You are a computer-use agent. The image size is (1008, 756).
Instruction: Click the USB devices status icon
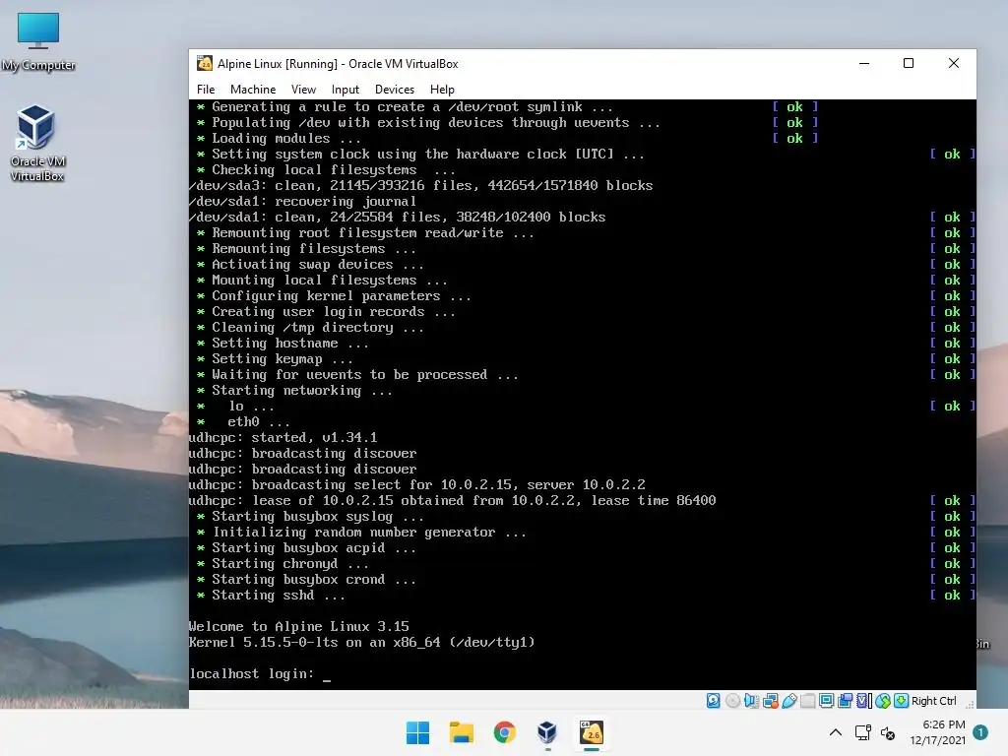click(788, 701)
